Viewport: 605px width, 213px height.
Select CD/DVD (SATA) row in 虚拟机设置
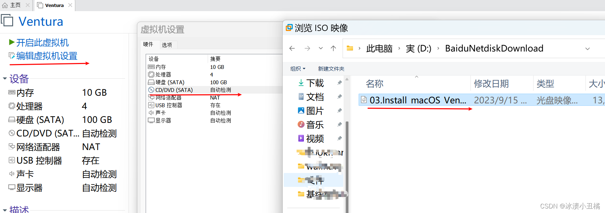[x=214, y=90]
